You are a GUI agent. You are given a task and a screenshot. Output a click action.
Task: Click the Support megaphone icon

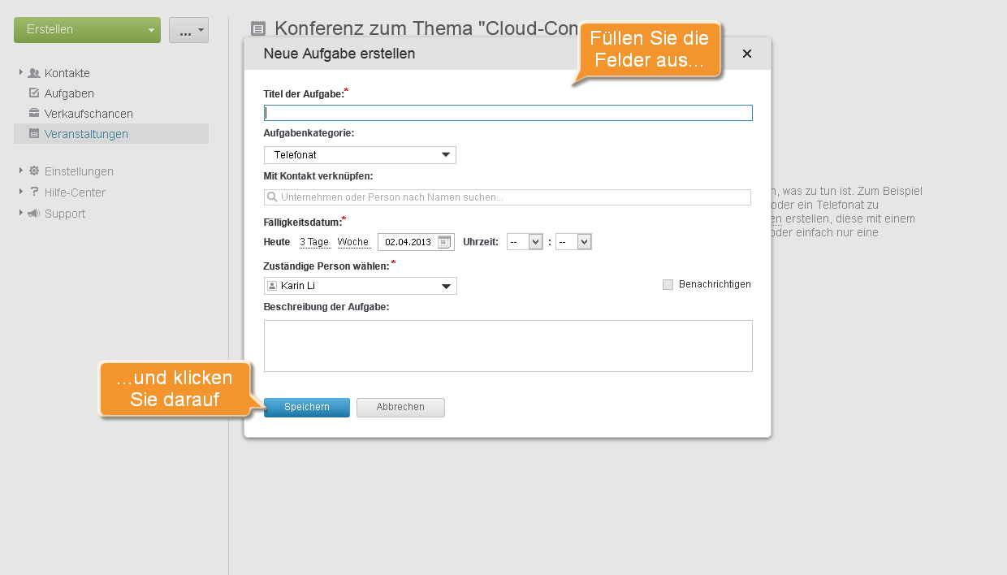[x=34, y=214]
